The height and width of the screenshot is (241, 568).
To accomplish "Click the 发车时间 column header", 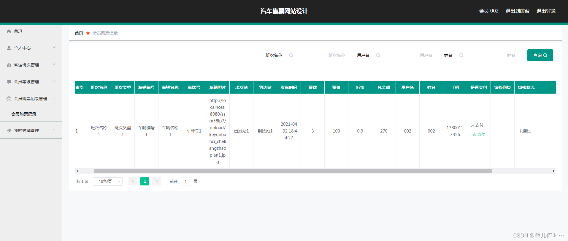I will (289, 87).
